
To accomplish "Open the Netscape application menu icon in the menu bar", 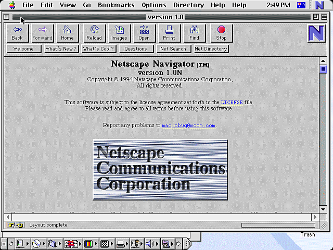I will [x=319, y=5].
